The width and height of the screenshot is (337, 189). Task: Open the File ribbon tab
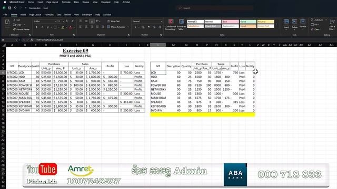[5, 15]
